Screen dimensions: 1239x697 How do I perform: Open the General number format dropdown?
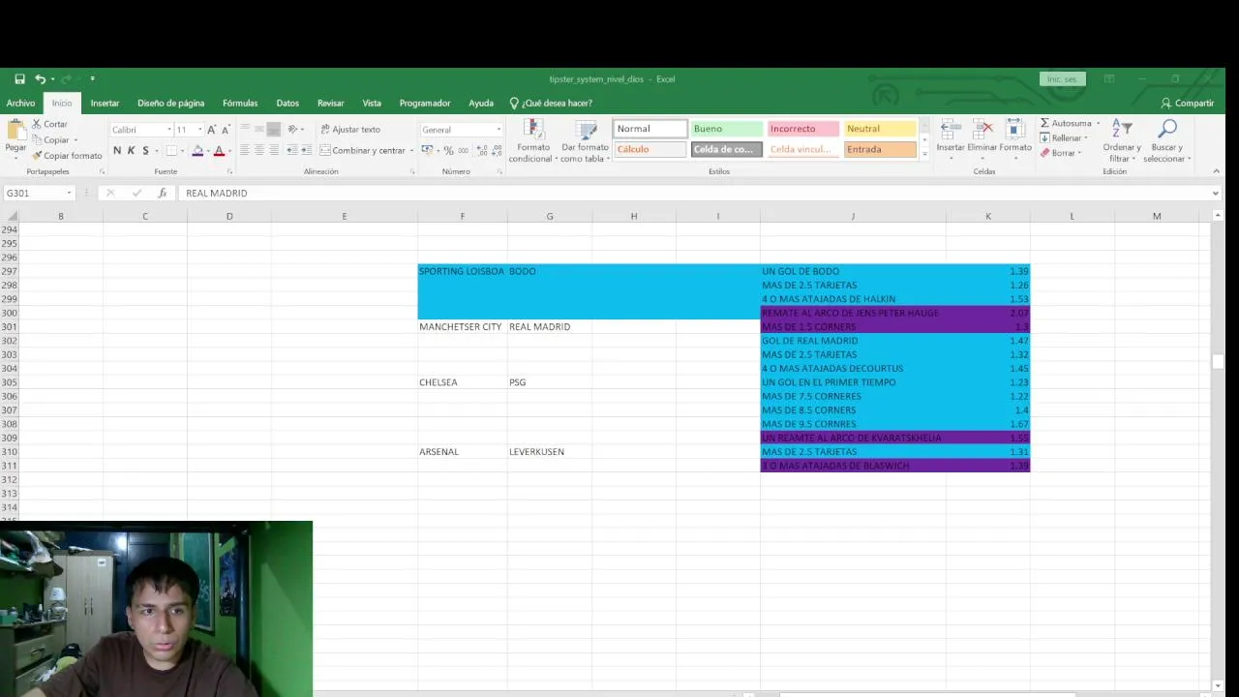pos(499,130)
